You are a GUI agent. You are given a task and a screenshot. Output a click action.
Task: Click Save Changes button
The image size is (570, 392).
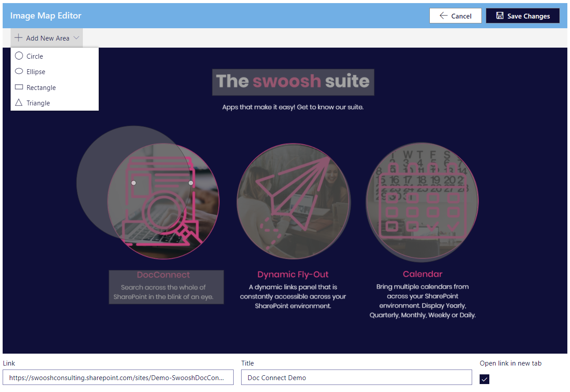click(x=523, y=16)
